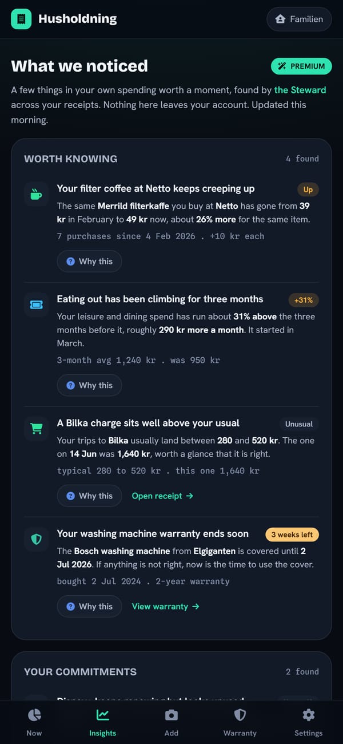Viewport: 343px width, 744px height.
Task: Follow the View warranty link
Action: pos(166,606)
